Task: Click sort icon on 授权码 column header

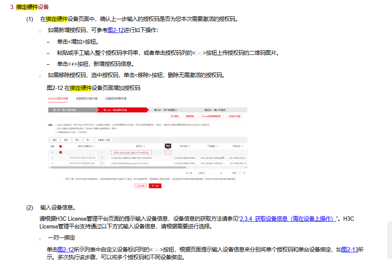Action: click(x=144, y=146)
